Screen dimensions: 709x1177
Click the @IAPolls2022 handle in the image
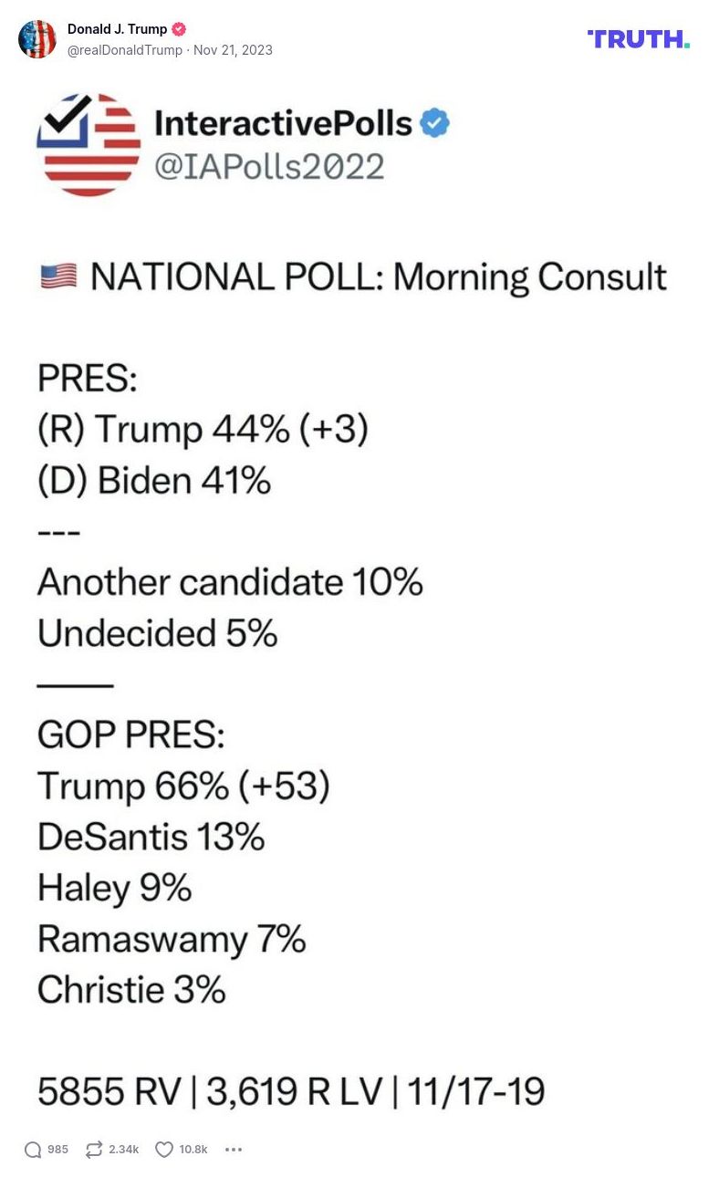(x=269, y=167)
